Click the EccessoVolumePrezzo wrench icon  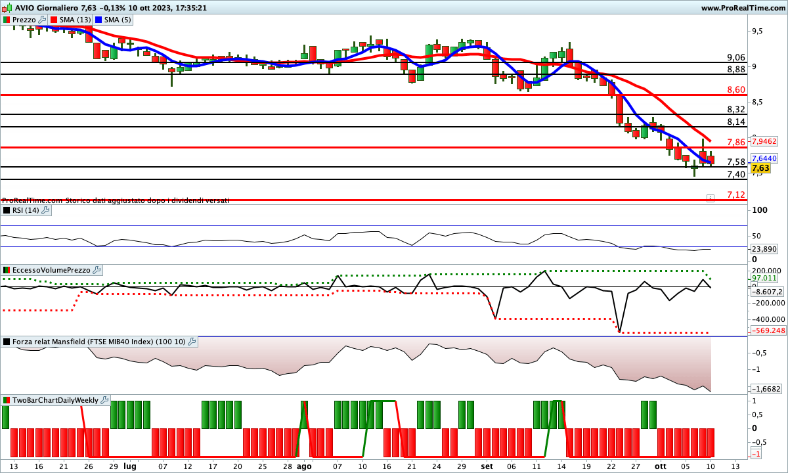tap(97, 270)
